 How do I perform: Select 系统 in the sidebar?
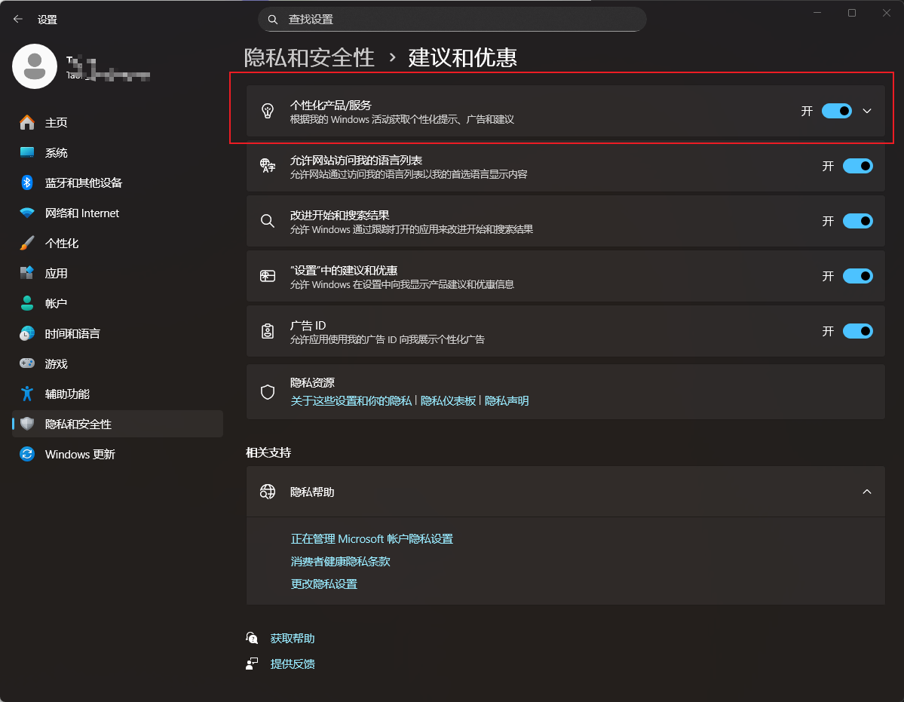(x=118, y=153)
